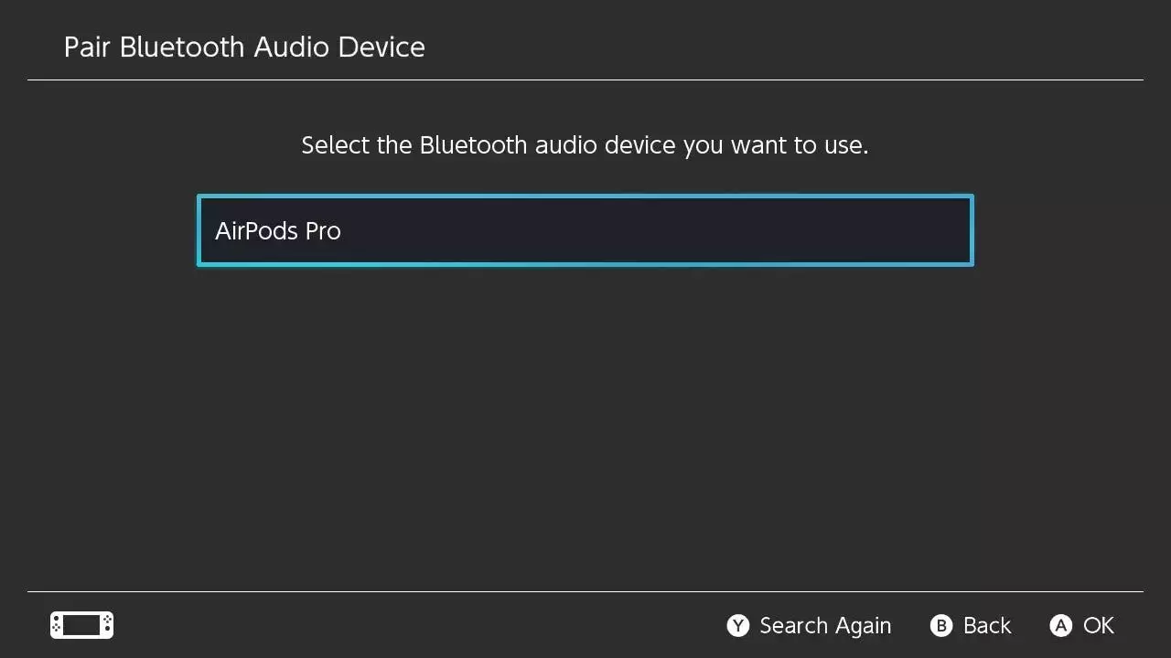1171x658 pixels.
Task: Click the Search Again label
Action: 824,626
